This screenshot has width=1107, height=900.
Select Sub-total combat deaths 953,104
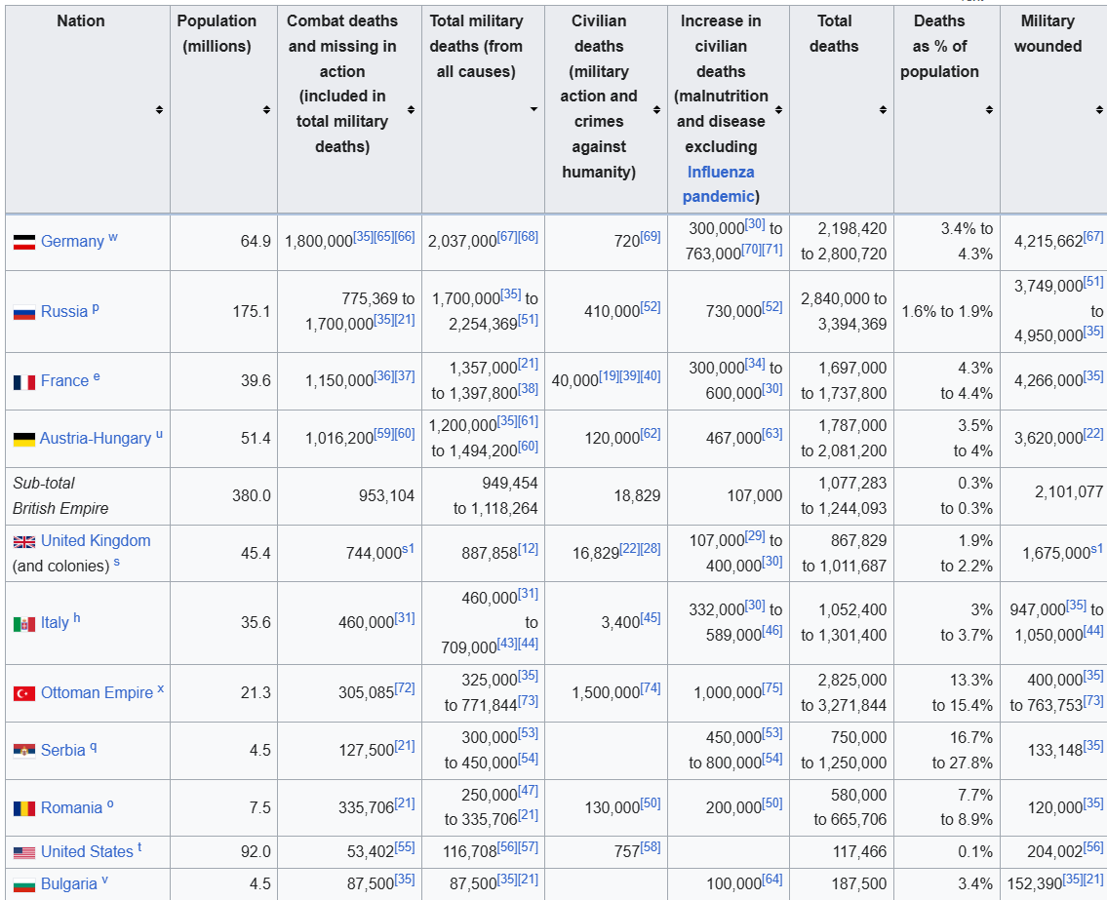[387, 495]
